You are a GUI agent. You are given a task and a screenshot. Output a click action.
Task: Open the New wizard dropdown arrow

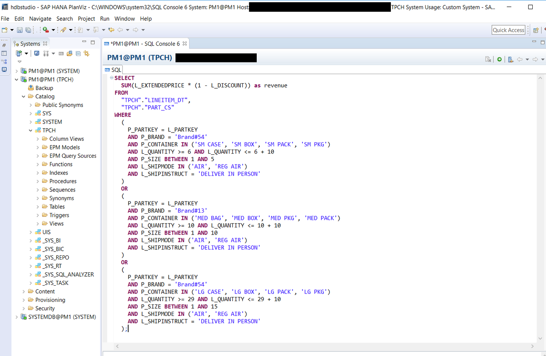[12, 30]
